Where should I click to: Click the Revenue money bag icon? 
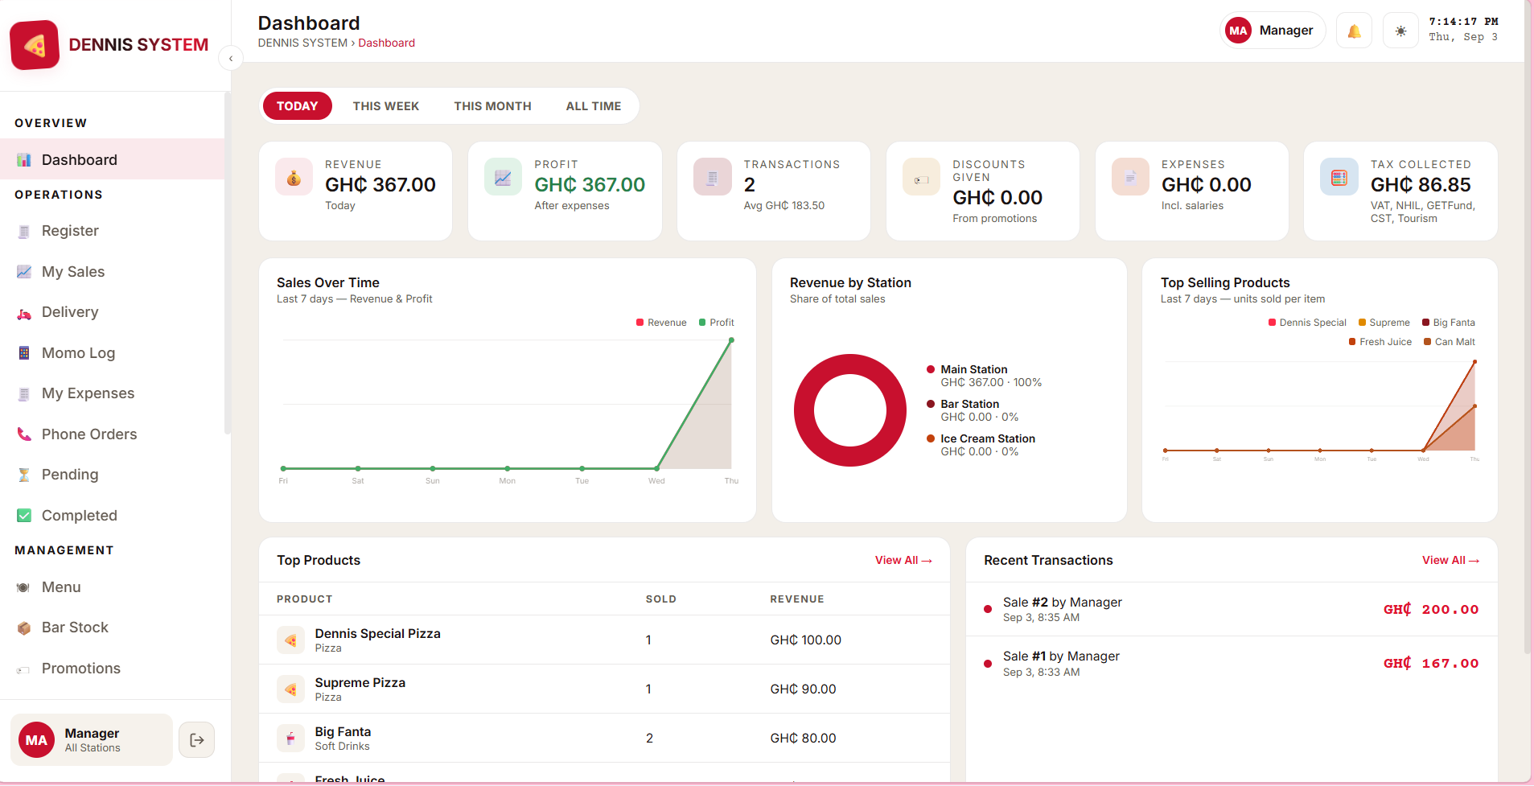[294, 177]
